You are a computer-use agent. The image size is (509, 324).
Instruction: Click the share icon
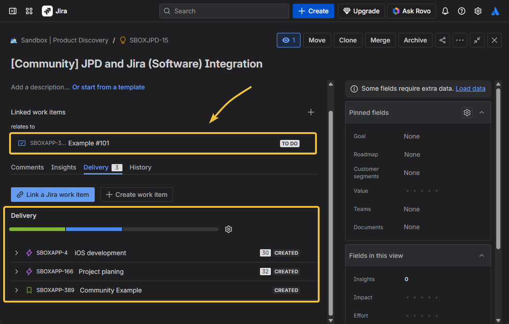(442, 40)
